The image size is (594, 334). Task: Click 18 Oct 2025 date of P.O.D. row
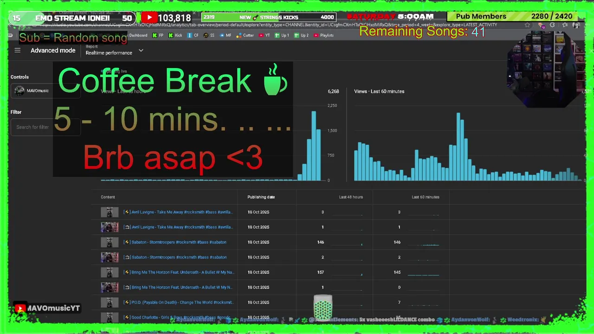point(258,302)
